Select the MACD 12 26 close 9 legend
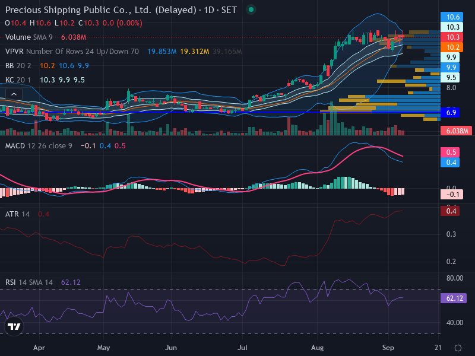Screen dimensions: 475x356 [x=39, y=146]
